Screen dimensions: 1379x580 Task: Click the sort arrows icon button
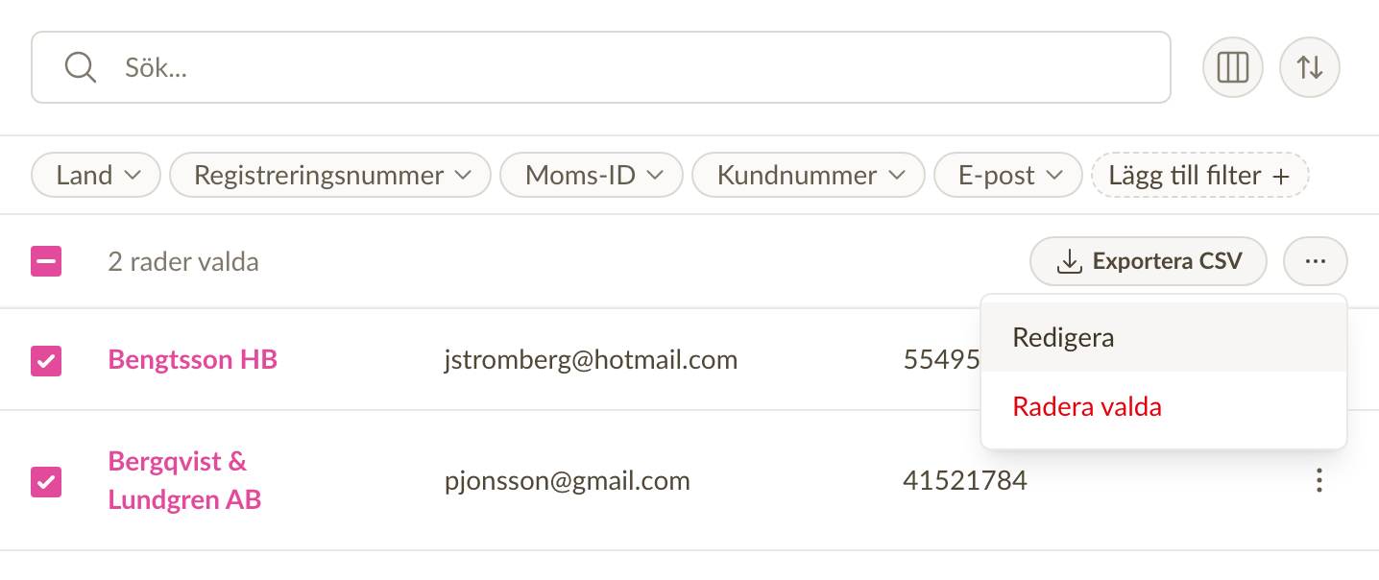click(1310, 67)
